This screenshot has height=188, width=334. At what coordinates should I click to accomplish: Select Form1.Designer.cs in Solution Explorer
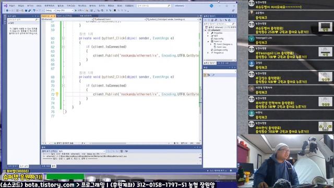pos(224,44)
